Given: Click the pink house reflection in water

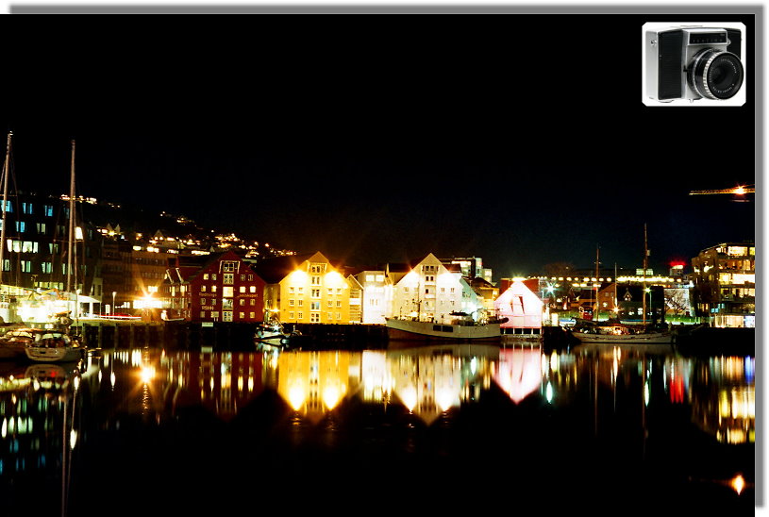Looking at the screenshot, I should coord(519,374).
